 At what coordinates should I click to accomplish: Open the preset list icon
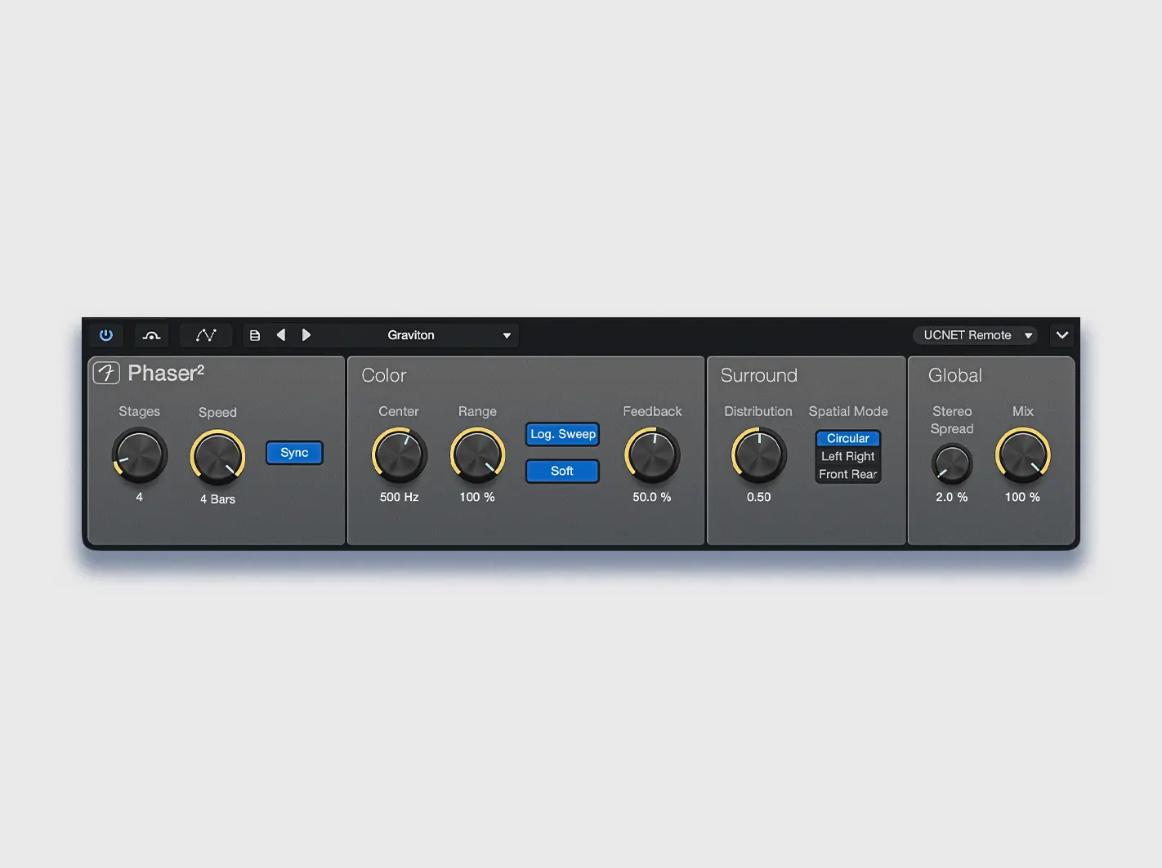tap(254, 335)
